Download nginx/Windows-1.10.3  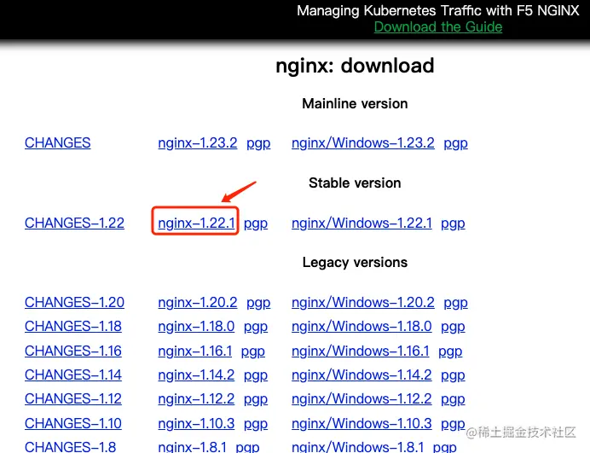click(362, 424)
